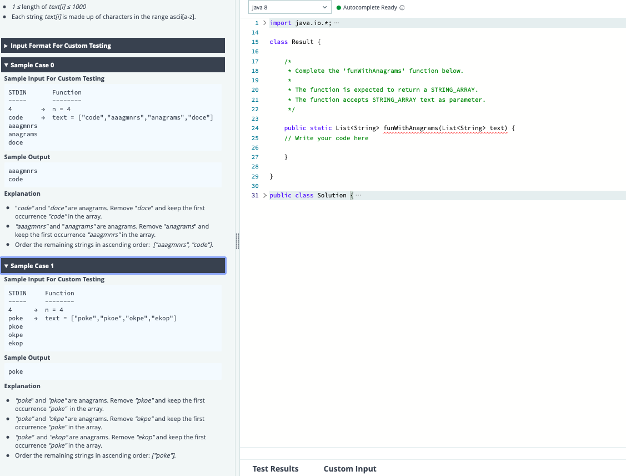Viewport: 626px width, 476px height.
Task: Click 'class Result {' on line 15
Action: pos(295,42)
